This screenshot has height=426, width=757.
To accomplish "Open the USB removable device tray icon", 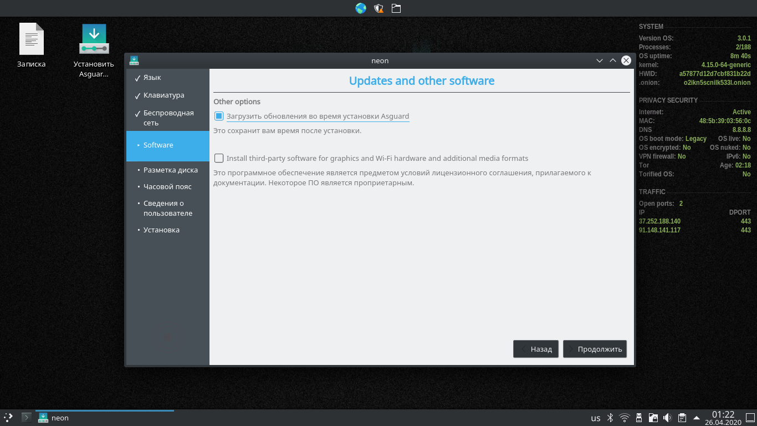I will 639,418.
